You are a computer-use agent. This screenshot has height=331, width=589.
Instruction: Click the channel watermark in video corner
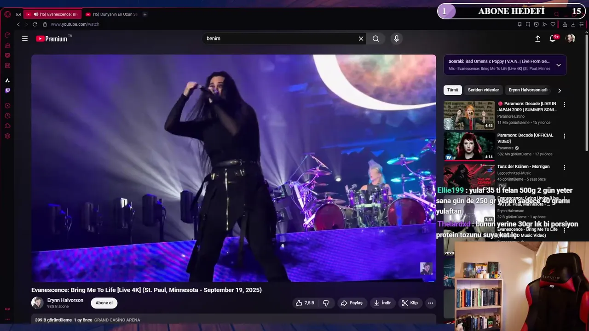point(426,268)
